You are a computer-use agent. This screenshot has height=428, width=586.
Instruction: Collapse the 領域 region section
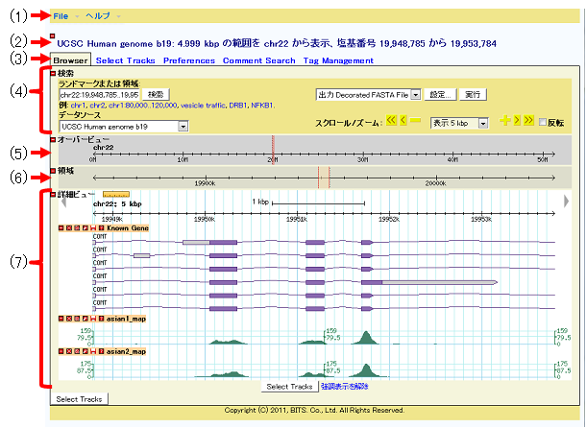pos(53,171)
